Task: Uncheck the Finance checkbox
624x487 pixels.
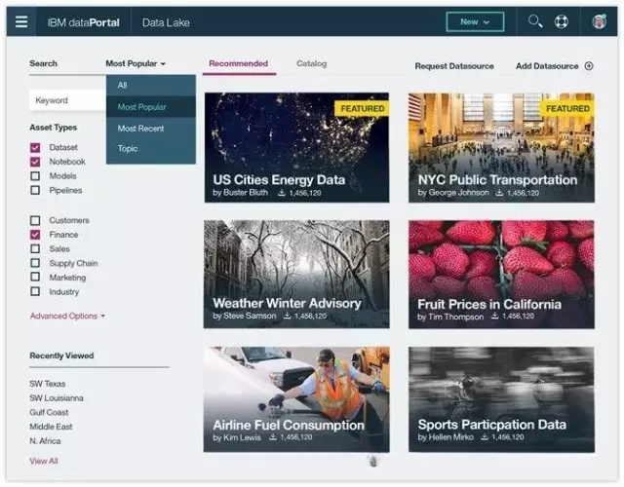Action: pos(35,235)
